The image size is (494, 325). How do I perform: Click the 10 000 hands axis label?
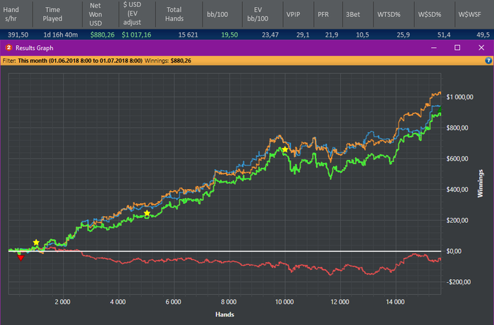point(284,302)
